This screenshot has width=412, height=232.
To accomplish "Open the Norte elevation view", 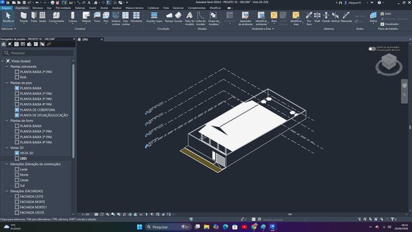I will coord(24,175).
